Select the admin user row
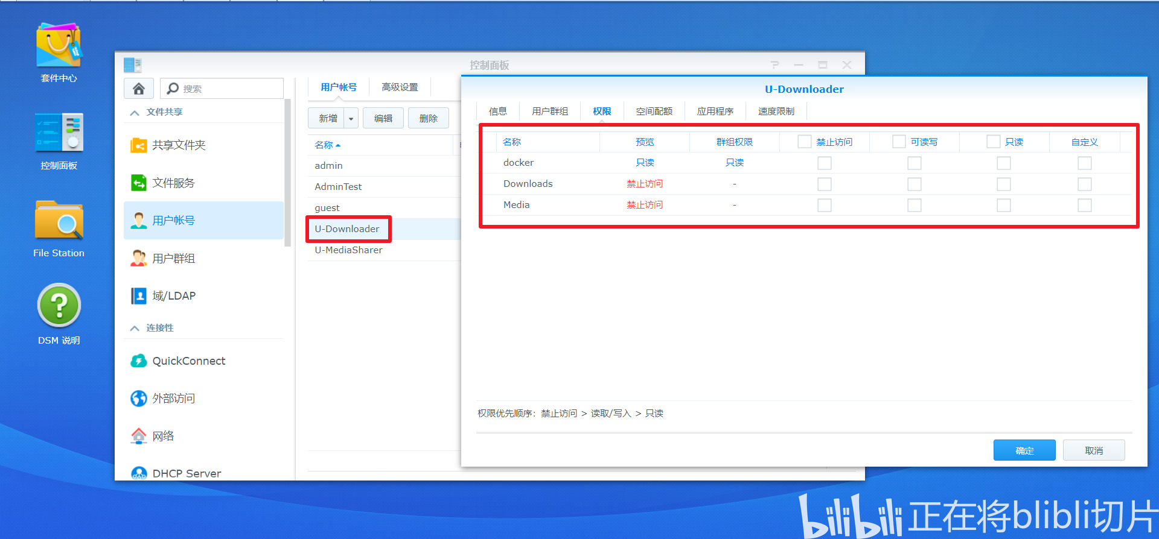Image resolution: width=1159 pixels, height=539 pixels. [x=384, y=166]
